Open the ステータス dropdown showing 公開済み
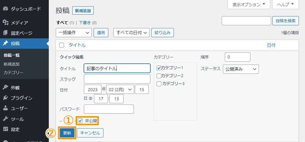The image size is (305, 142). point(241,69)
